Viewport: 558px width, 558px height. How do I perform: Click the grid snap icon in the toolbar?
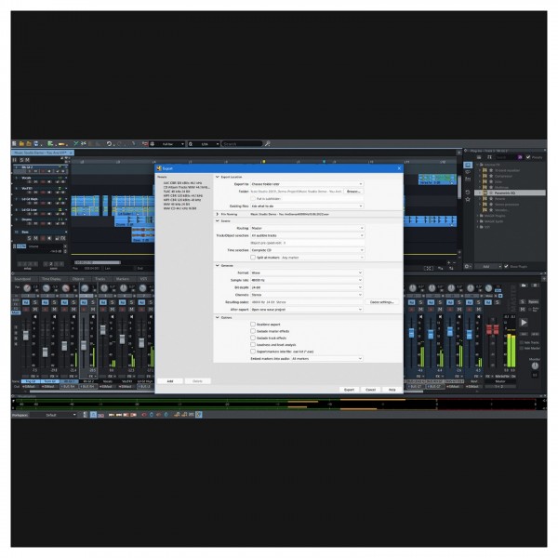click(153, 144)
